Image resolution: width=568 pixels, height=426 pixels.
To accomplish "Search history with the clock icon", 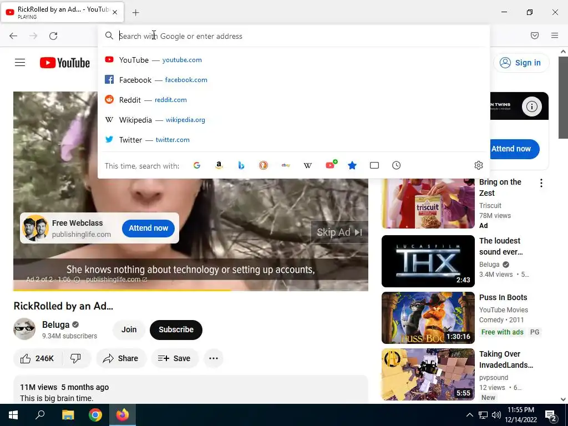I will [x=396, y=165].
